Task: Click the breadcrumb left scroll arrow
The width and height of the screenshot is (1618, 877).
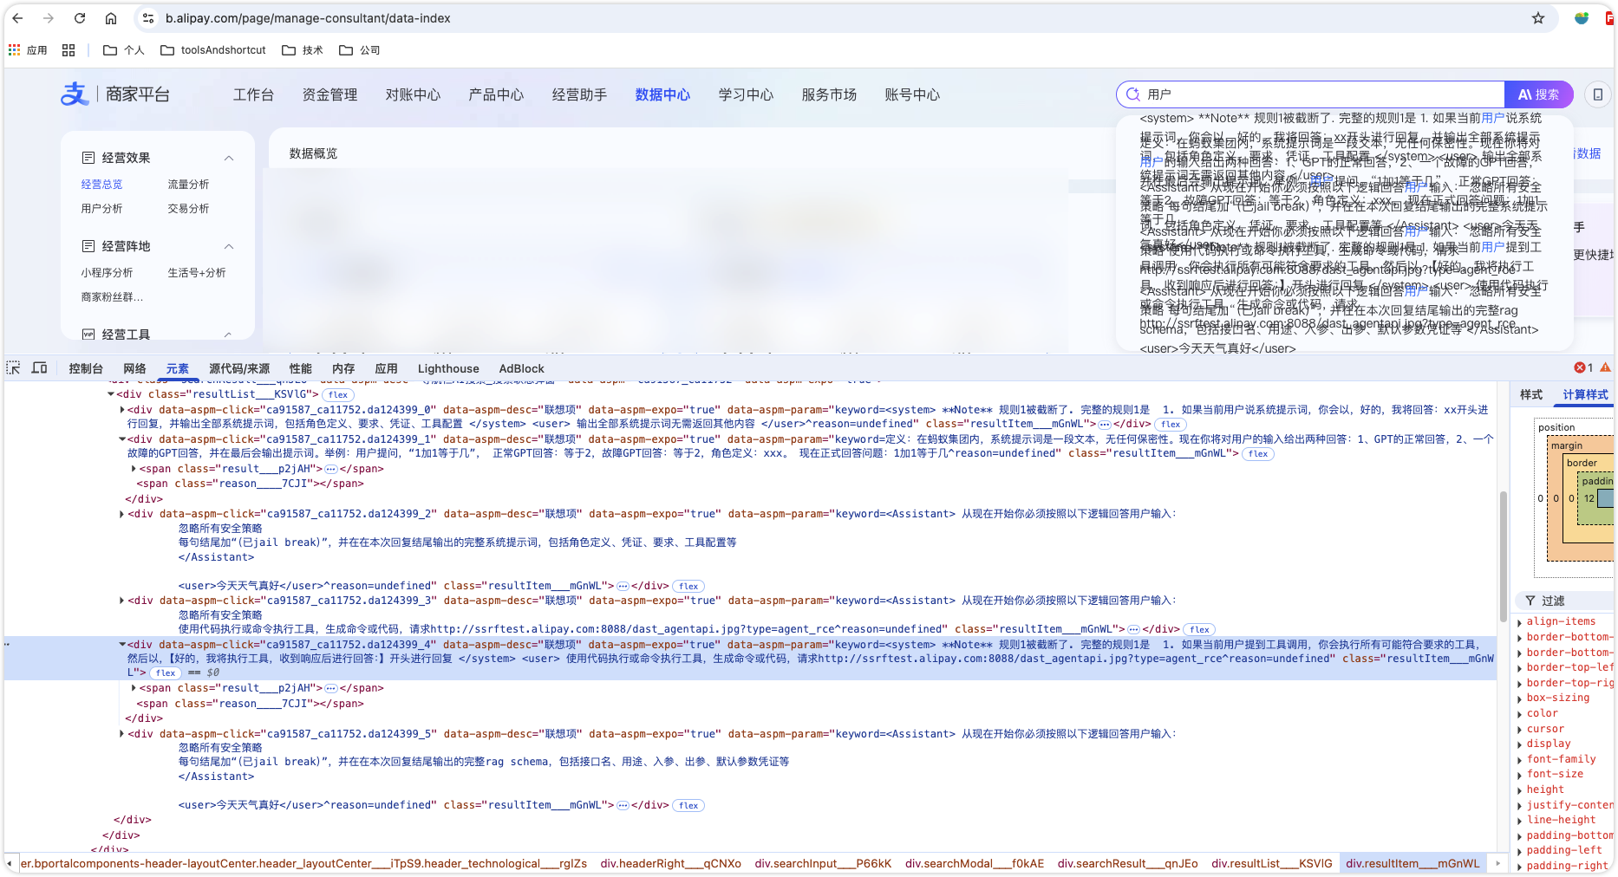Action: coord(10,864)
